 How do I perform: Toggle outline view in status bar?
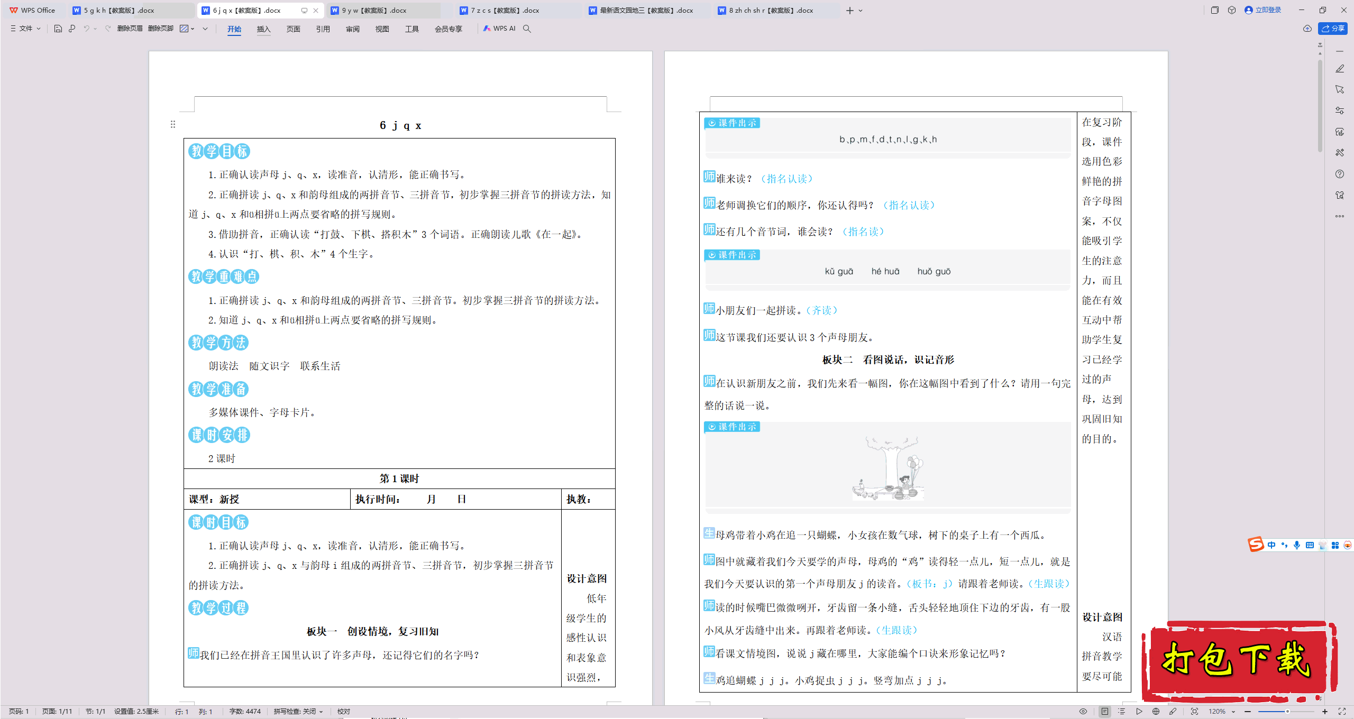(x=1122, y=712)
